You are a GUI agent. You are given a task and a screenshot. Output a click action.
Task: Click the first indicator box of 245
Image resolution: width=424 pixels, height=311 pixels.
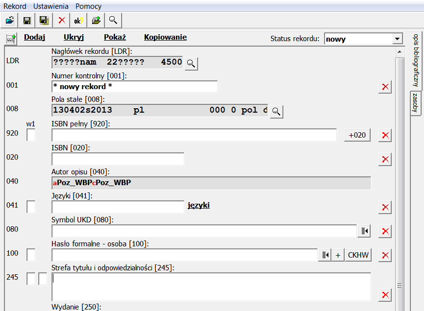click(31, 279)
